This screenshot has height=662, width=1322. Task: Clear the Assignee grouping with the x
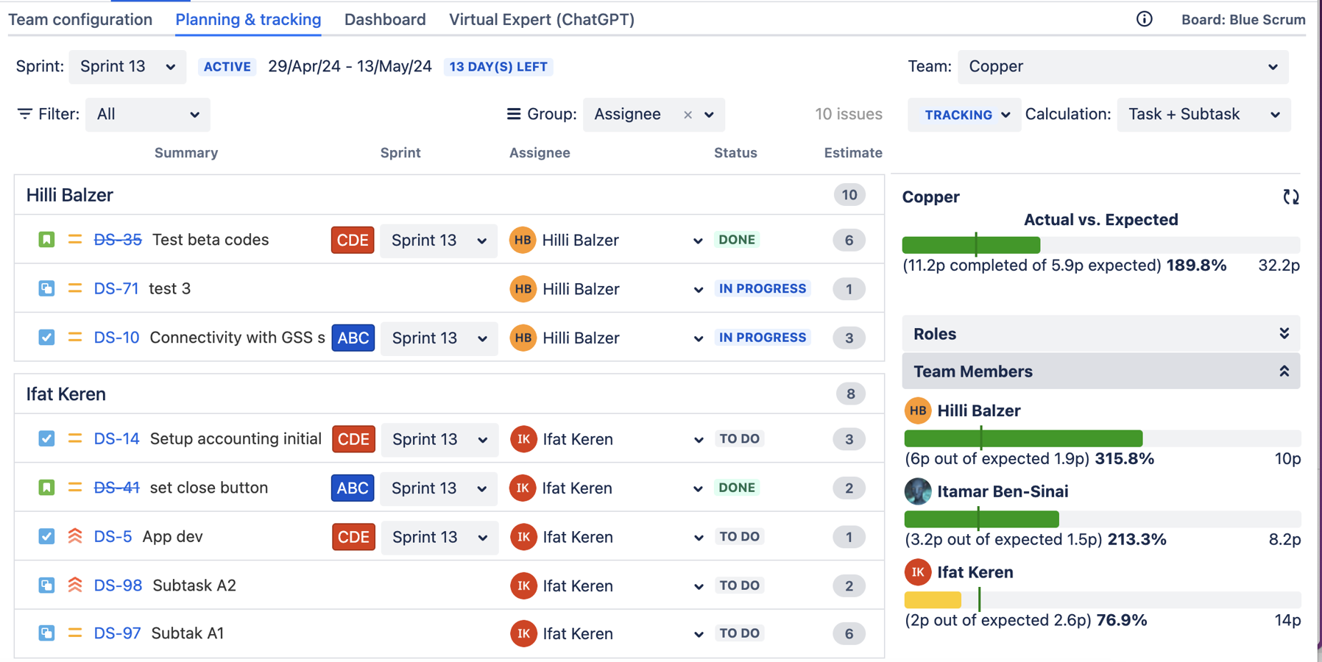687,115
